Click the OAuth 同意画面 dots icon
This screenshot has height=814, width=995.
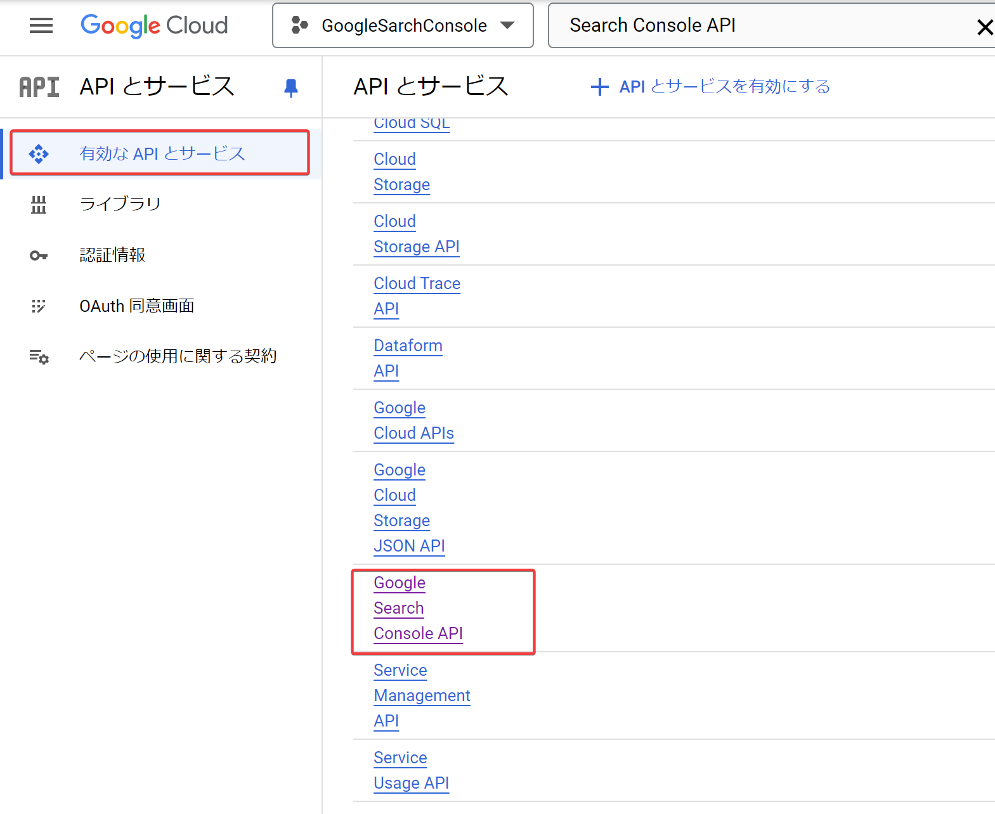pos(39,306)
